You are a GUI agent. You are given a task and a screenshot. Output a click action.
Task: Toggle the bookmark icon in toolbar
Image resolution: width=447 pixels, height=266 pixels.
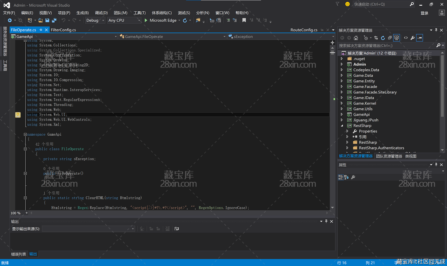click(x=244, y=20)
